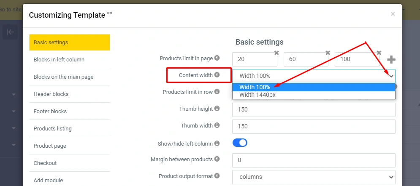Click info icon beside Content width label
This screenshot has width=420, height=186.
point(217,75)
